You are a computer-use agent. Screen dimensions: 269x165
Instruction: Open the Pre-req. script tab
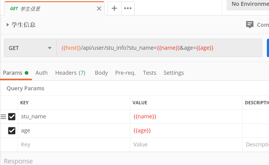(125, 73)
